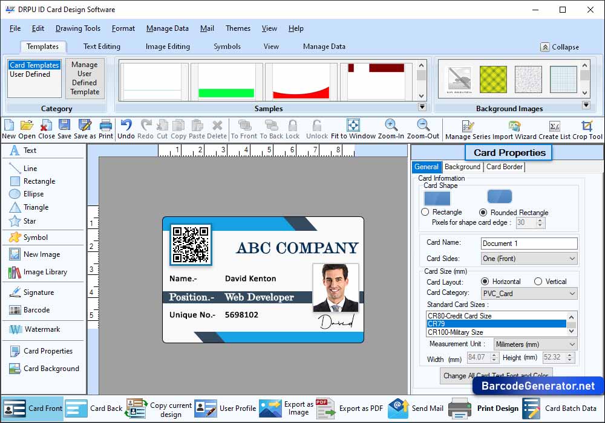Open the Manage Series tool
This screenshot has width=605, height=423.
(468, 126)
